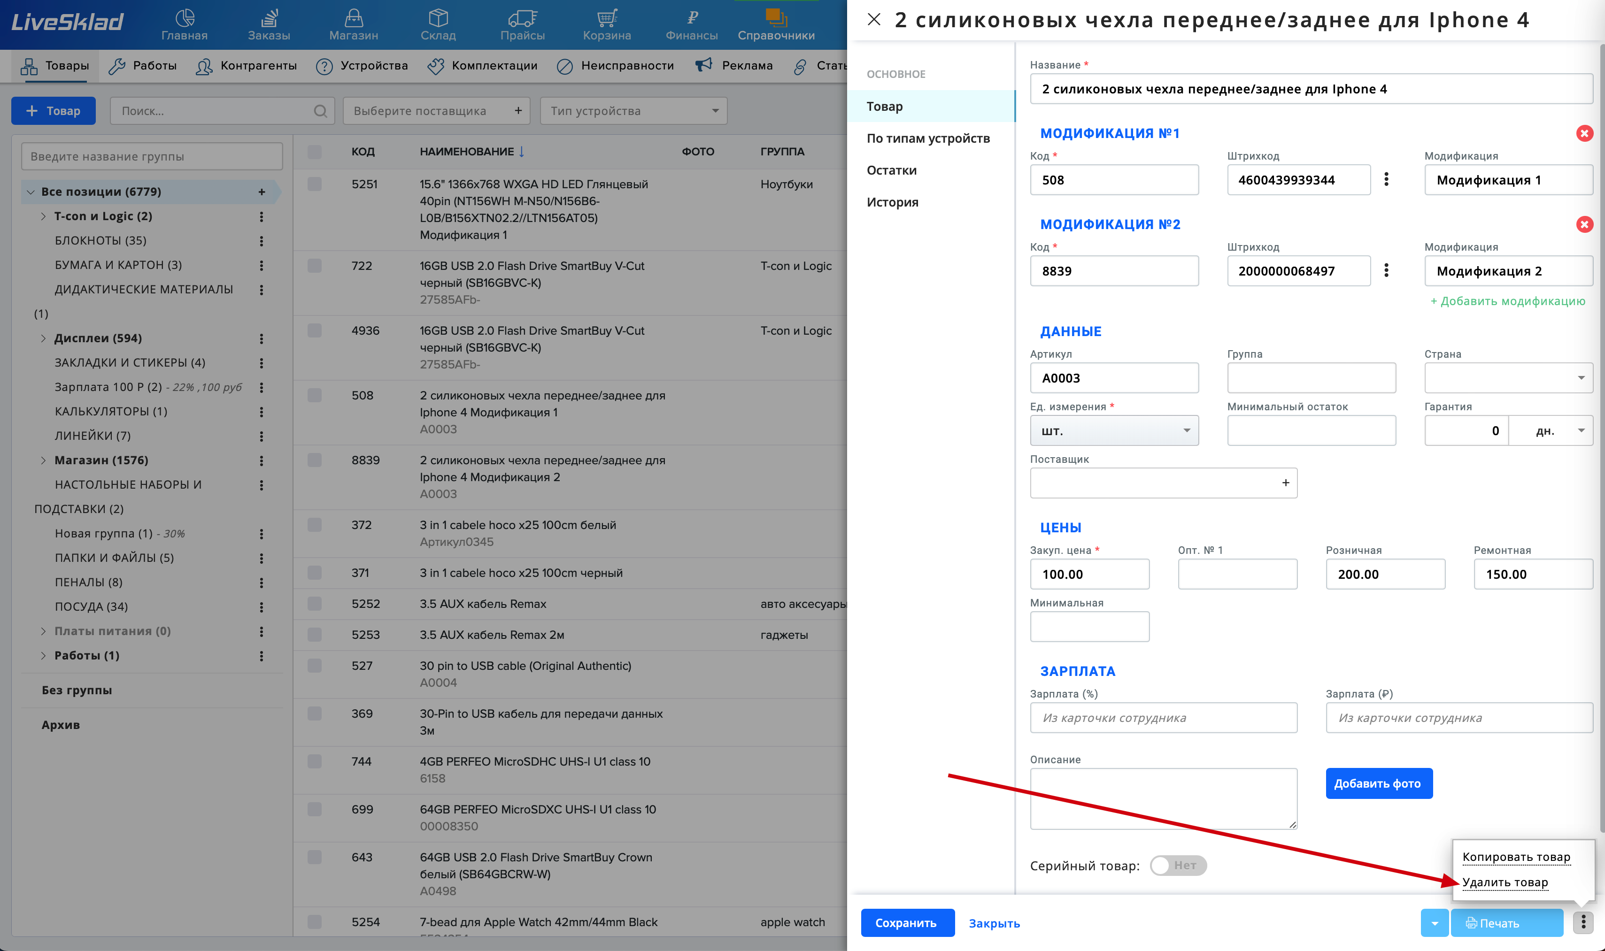
Task: Select the checkbox for item code 508
Action: click(x=314, y=395)
